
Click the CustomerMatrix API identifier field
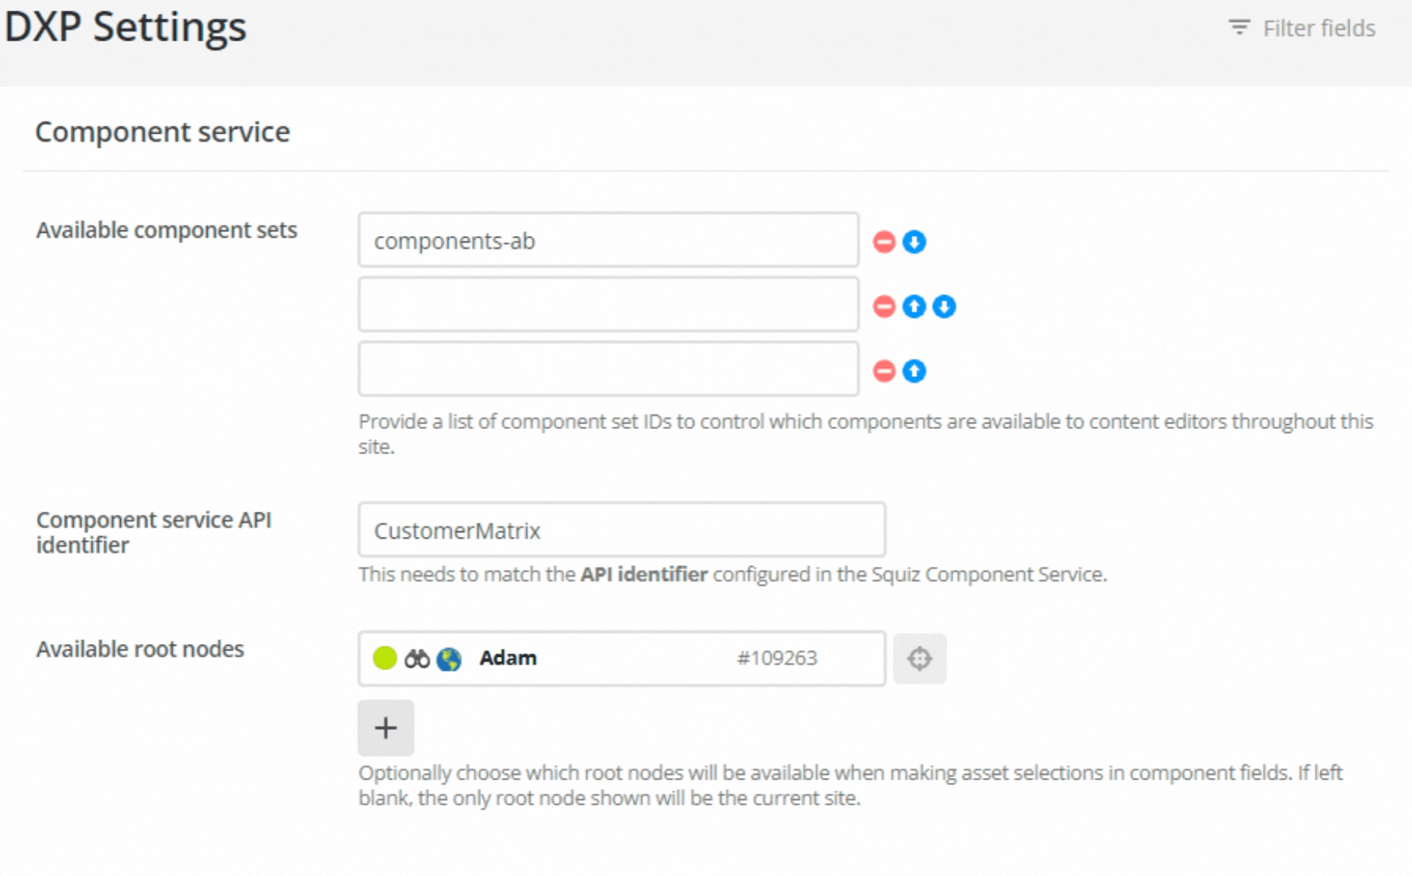coord(622,530)
